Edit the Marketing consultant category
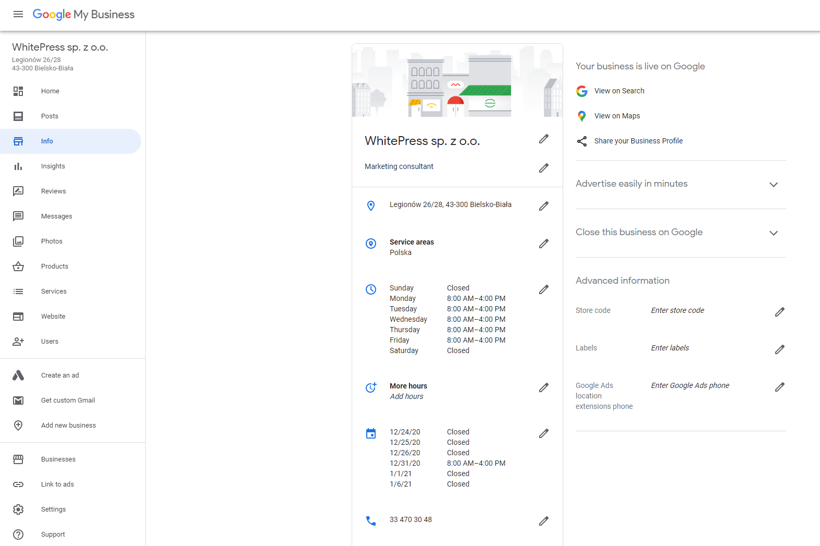The height and width of the screenshot is (546, 820). pyautogui.click(x=544, y=168)
